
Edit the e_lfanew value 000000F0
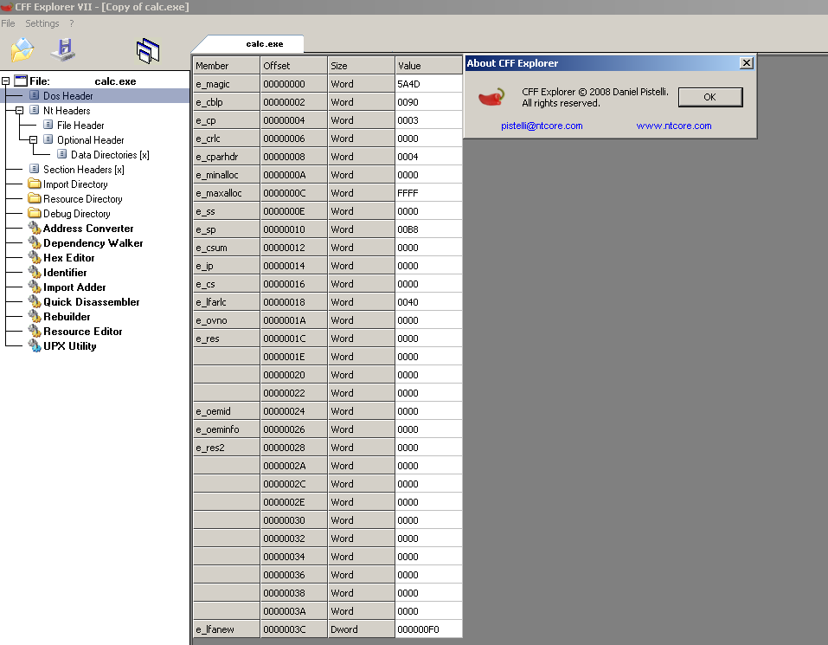[428, 629]
